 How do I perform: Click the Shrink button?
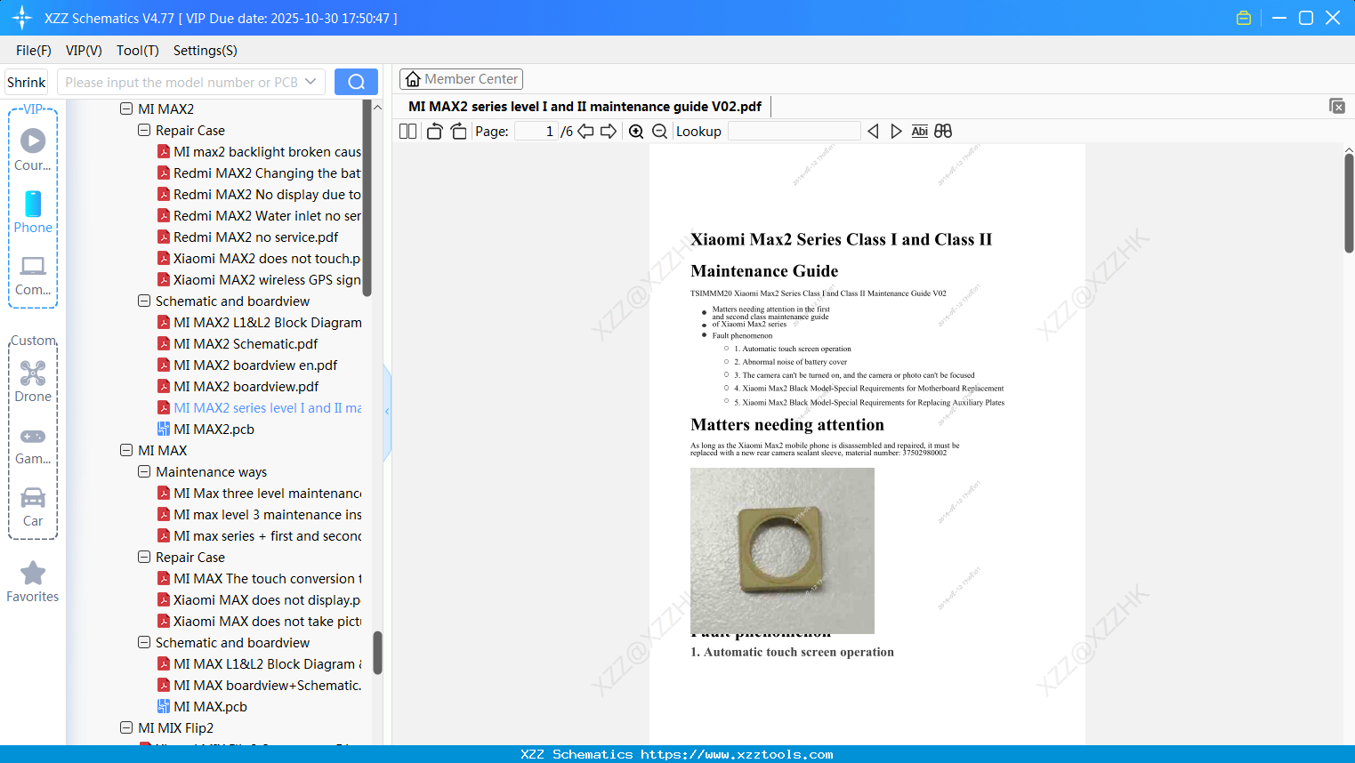point(27,82)
